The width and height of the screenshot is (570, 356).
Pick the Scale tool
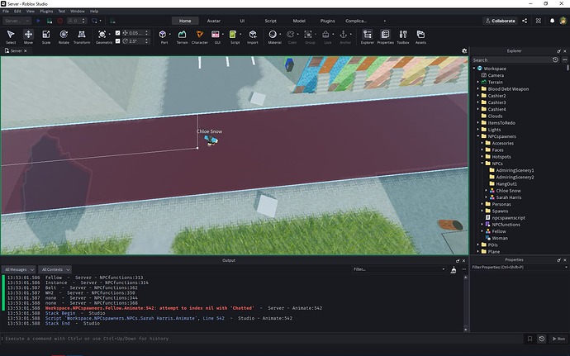click(45, 36)
